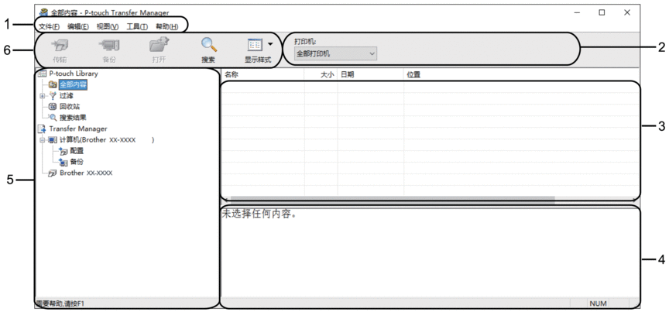Select the 备份 folder in tree
Screen dimensions: 669x312
pos(77,162)
